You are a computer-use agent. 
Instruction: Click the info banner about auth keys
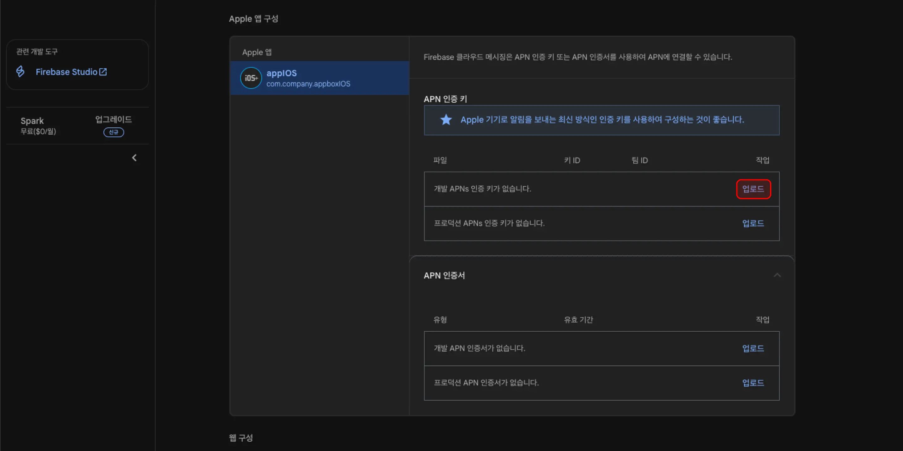(602, 120)
